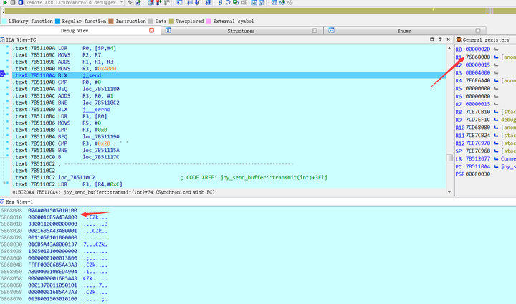This screenshot has width=516, height=304.
Task: Click the green Start process play button
Action: 6,3
